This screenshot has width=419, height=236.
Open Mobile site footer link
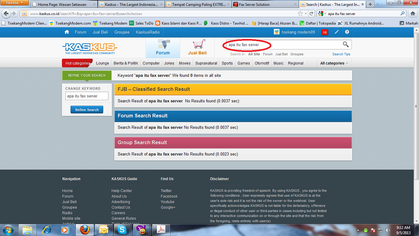[71, 218]
